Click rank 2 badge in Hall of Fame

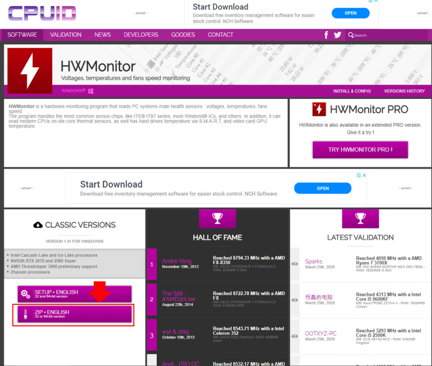[x=152, y=300]
